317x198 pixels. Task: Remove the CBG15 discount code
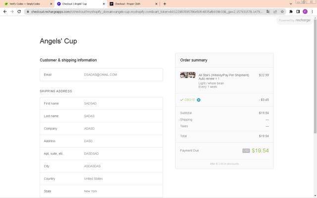pos(199,100)
